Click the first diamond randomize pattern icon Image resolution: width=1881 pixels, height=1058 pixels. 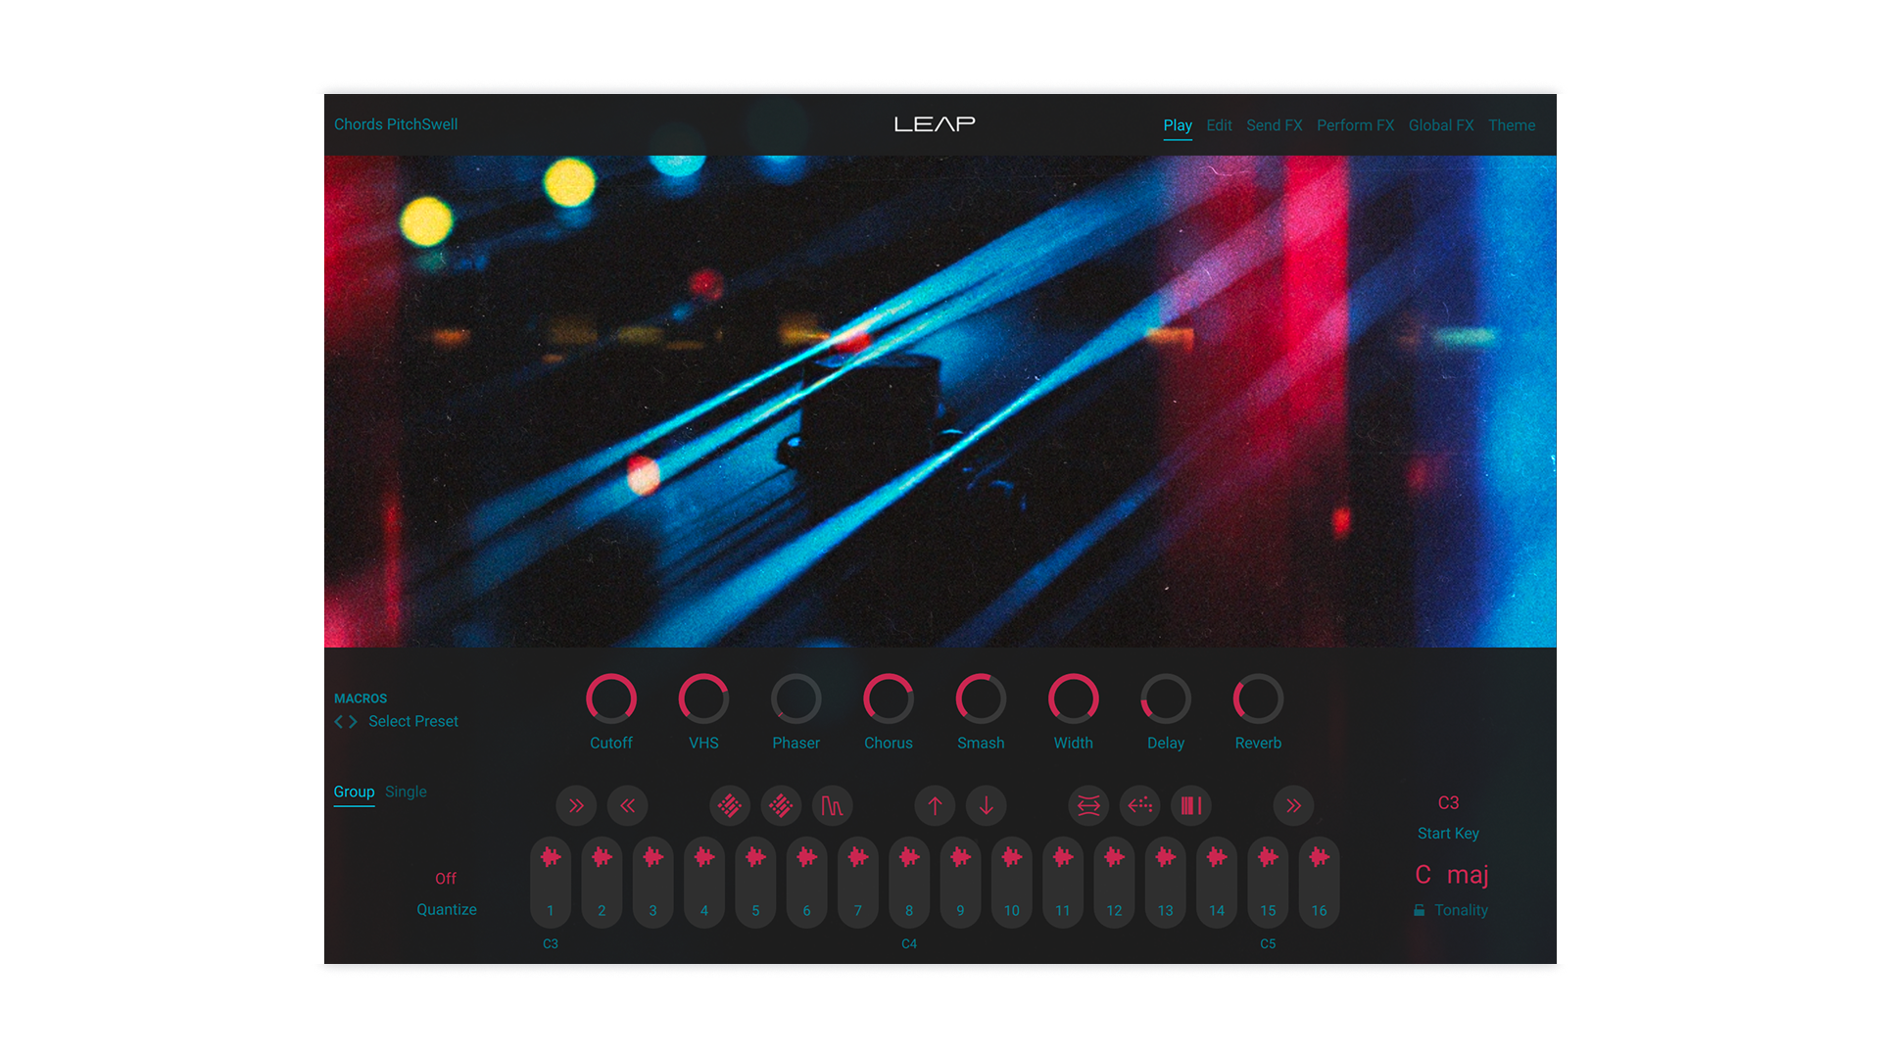click(x=729, y=805)
